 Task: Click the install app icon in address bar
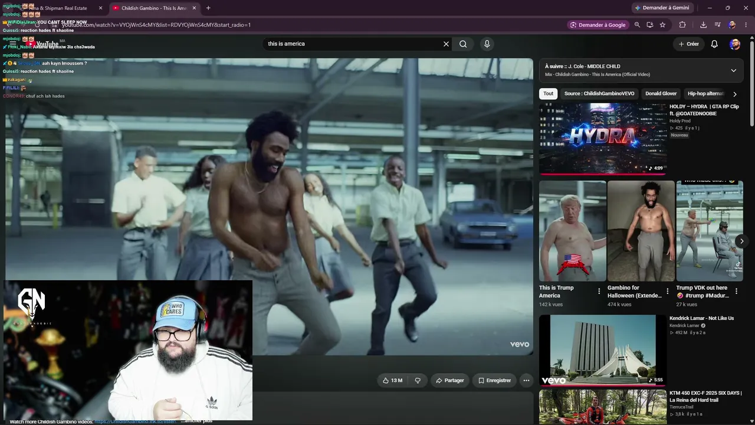(649, 25)
